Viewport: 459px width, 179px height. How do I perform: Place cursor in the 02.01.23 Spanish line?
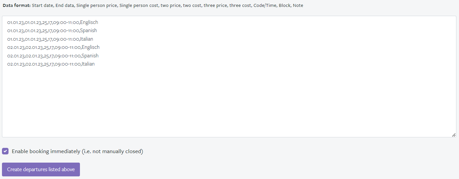[53, 56]
